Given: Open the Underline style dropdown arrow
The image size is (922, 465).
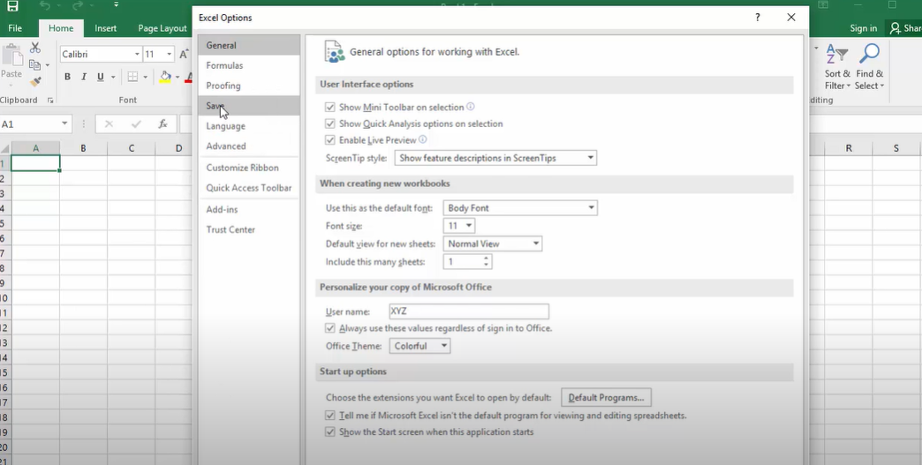Looking at the screenshot, I should click(x=113, y=77).
